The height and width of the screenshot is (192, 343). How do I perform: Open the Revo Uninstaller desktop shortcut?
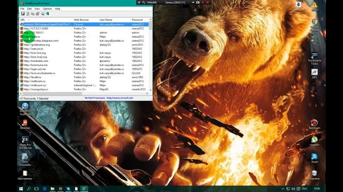click(x=25, y=159)
